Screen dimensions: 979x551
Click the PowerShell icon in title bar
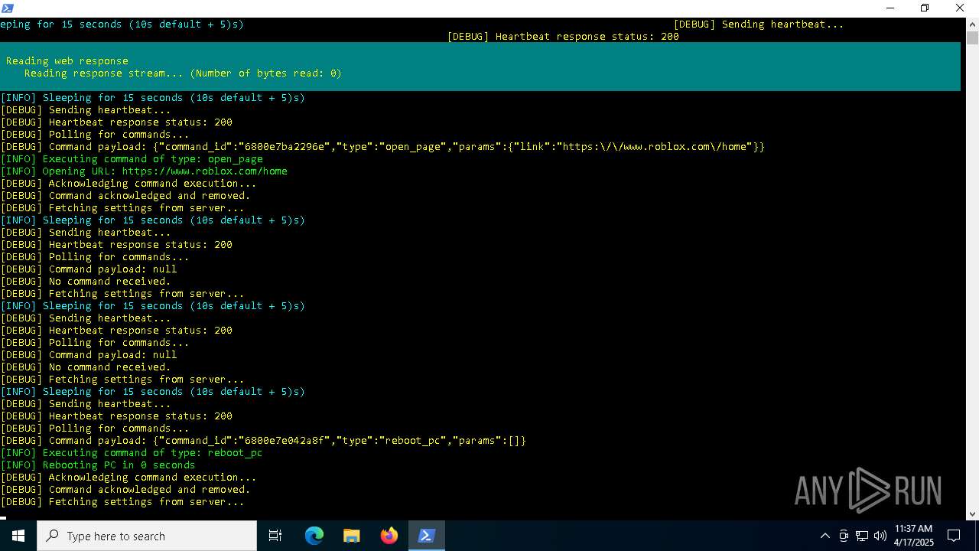(6, 8)
